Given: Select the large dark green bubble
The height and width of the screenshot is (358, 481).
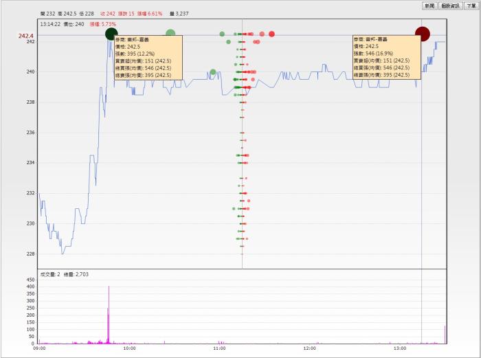Looking at the screenshot, I should click(x=111, y=34).
